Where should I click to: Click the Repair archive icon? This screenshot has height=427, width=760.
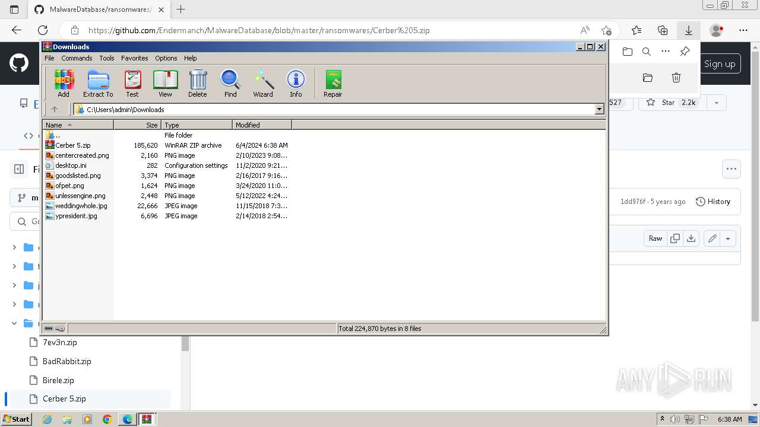coord(333,83)
